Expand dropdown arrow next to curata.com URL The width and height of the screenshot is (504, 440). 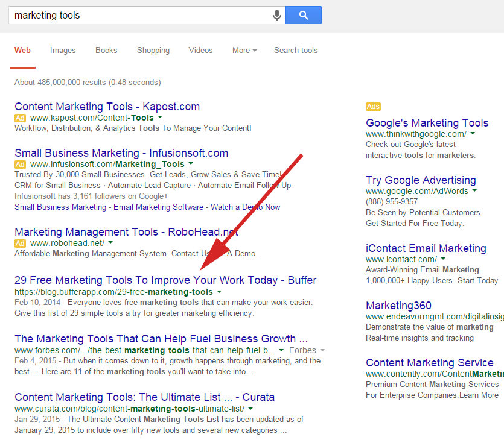coord(250,409)
